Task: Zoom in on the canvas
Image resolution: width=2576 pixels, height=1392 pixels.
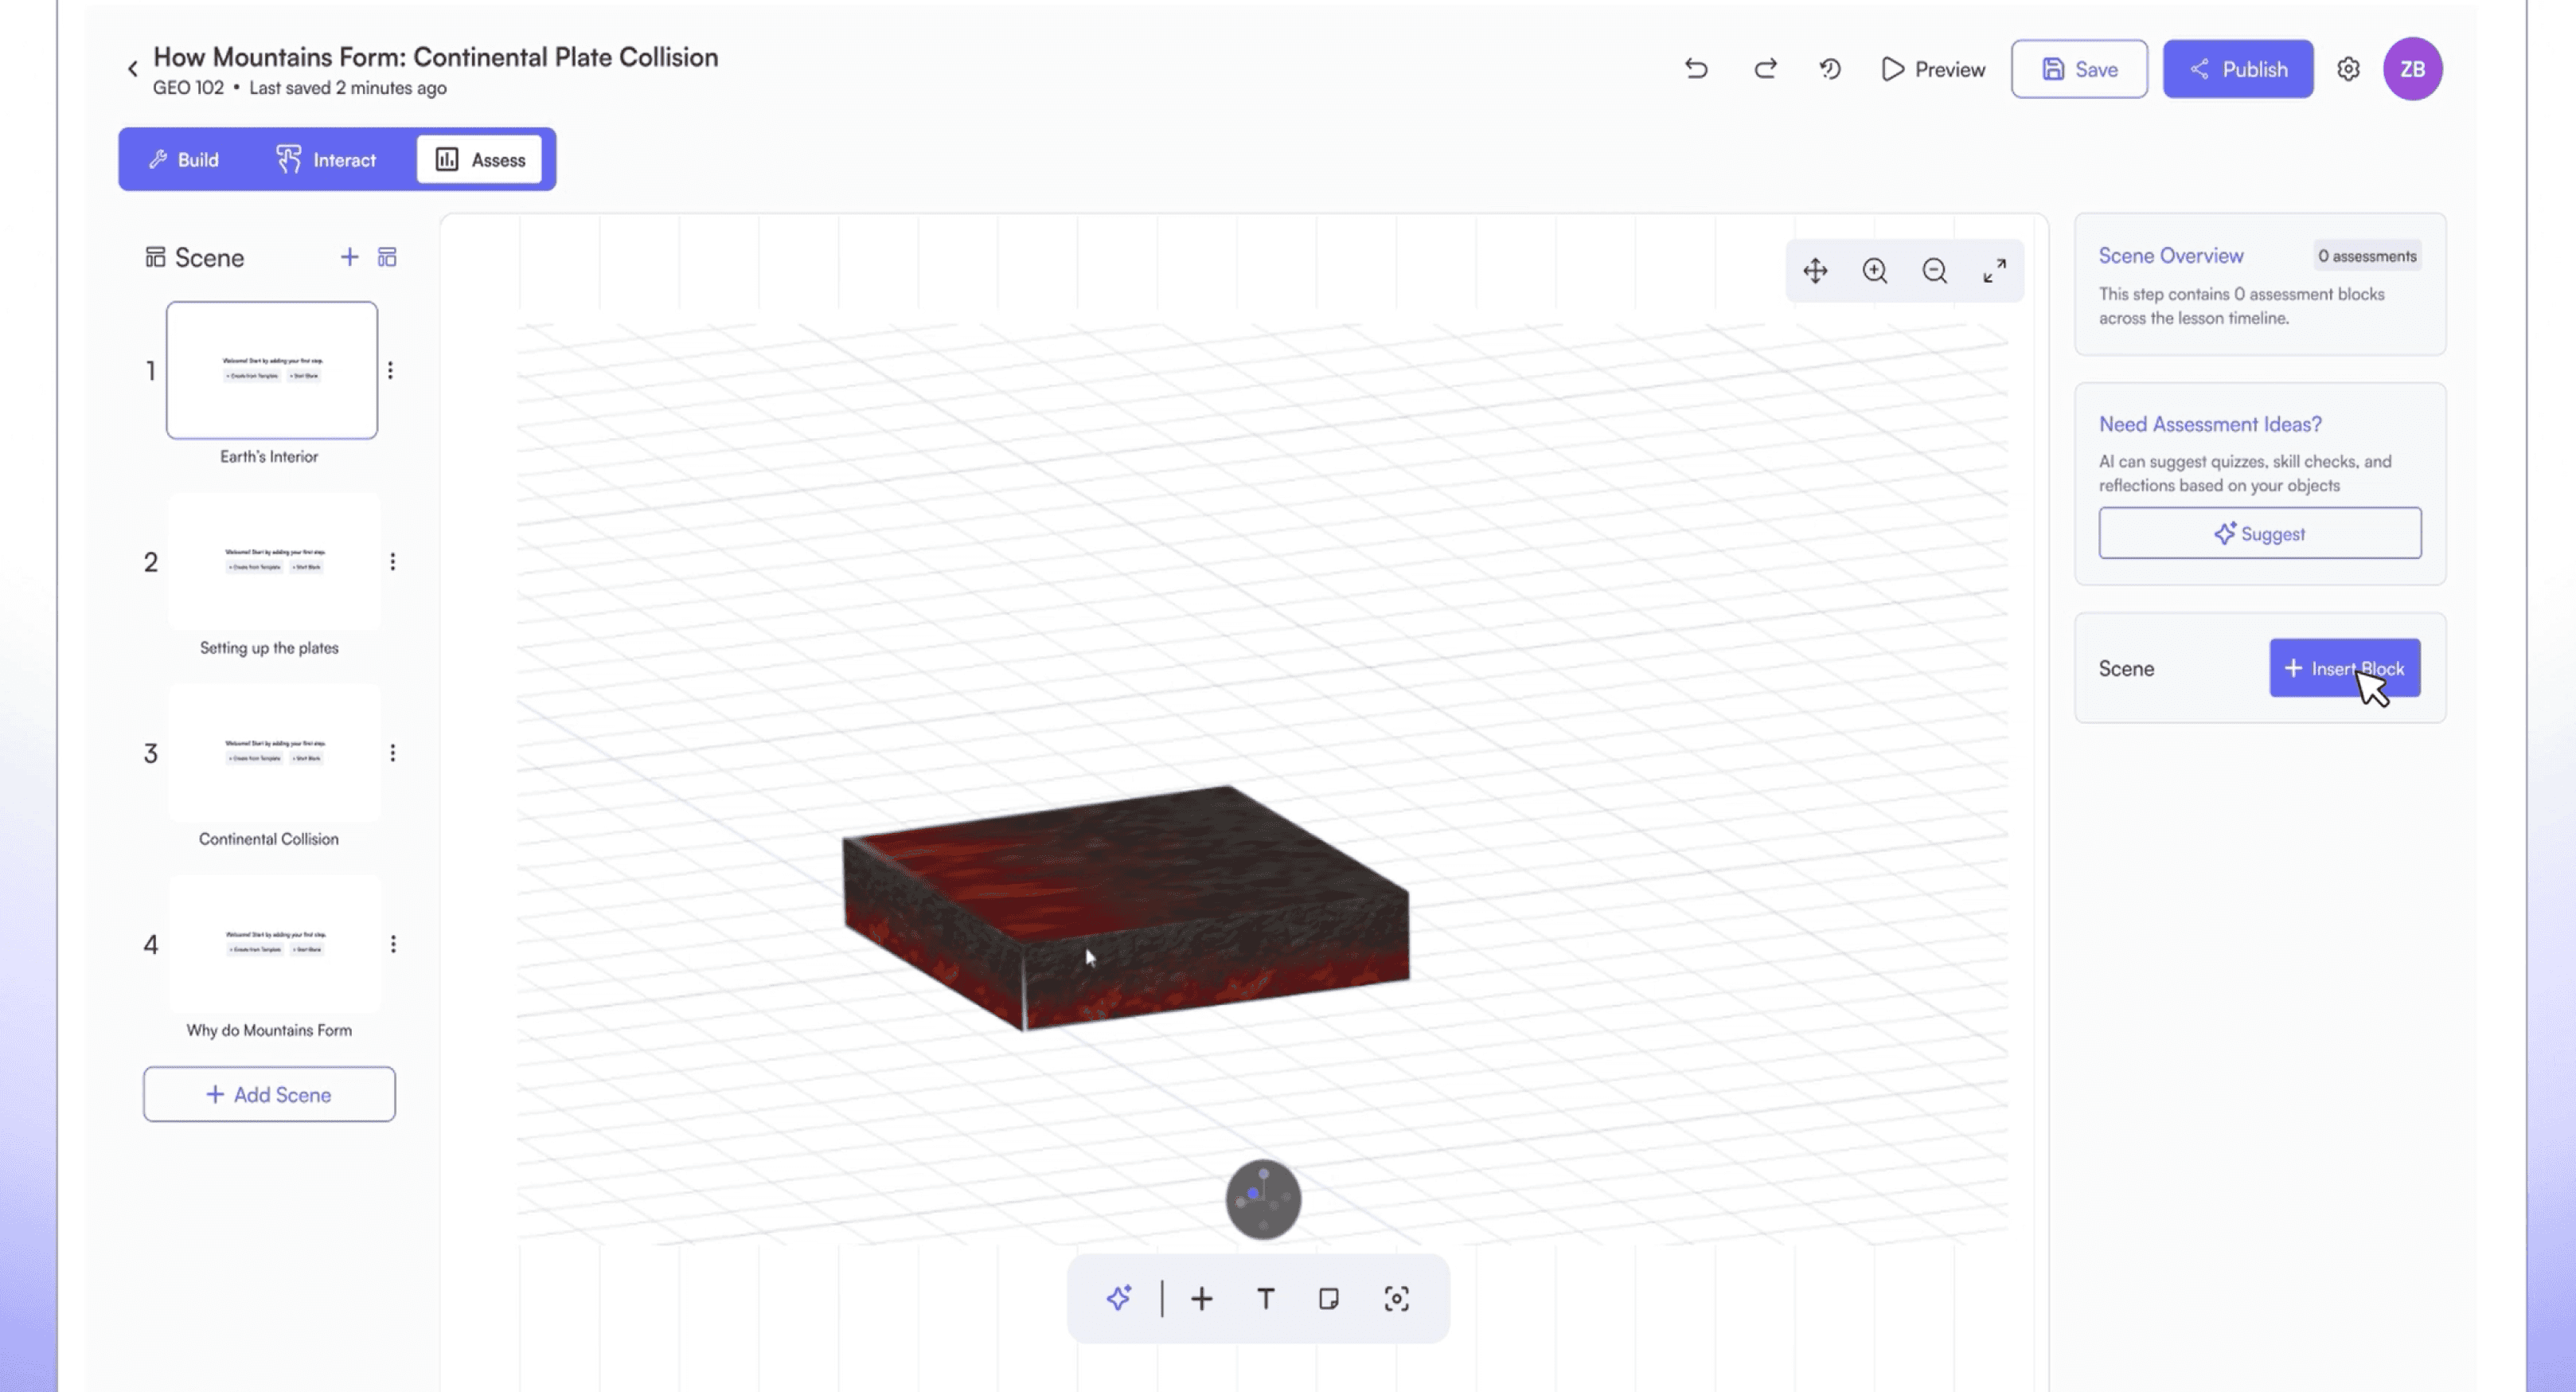Action: click(x=1875, y=272)
